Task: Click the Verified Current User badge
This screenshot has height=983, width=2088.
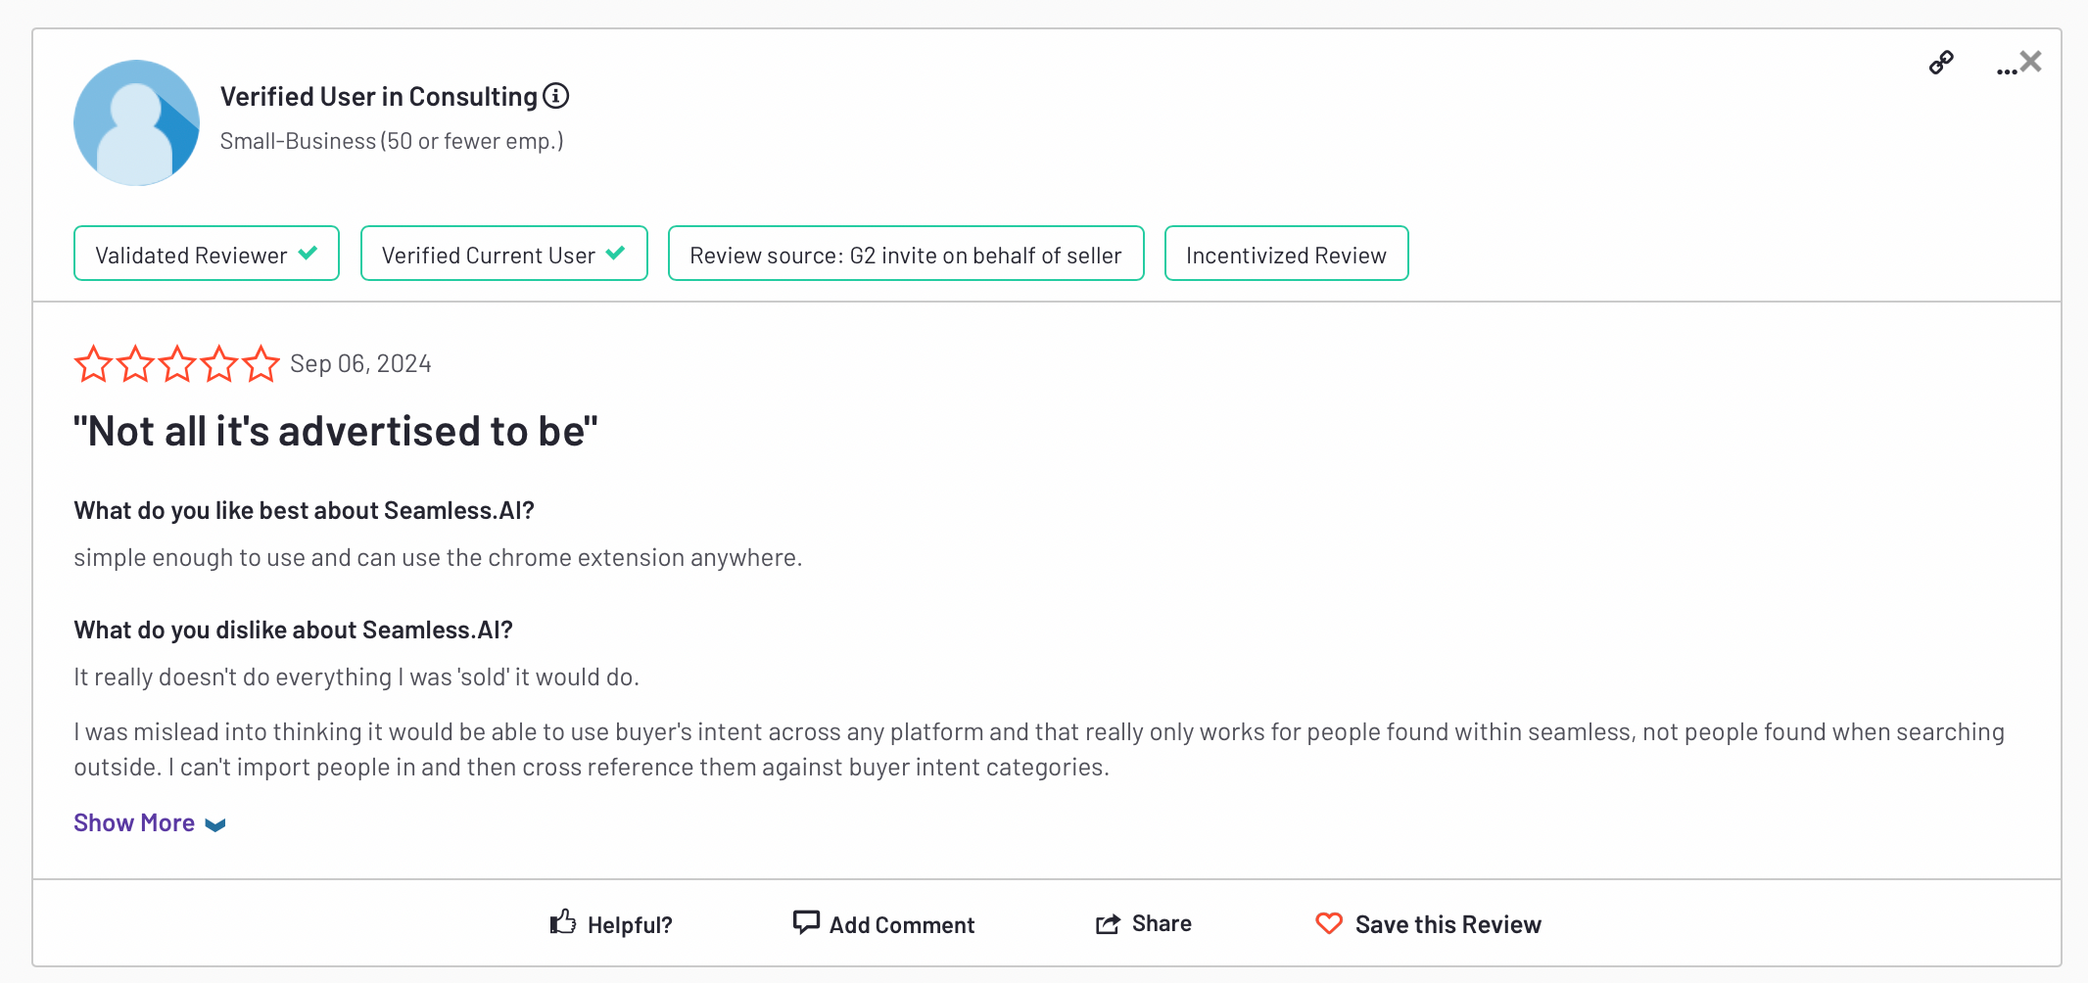Action: point(504,254)
